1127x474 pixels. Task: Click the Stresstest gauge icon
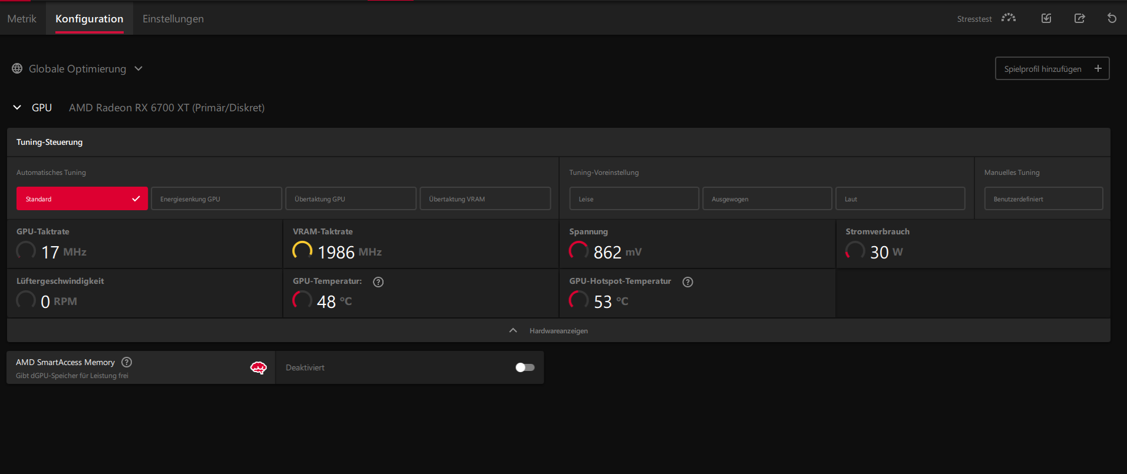click(x=1009, y=18)
